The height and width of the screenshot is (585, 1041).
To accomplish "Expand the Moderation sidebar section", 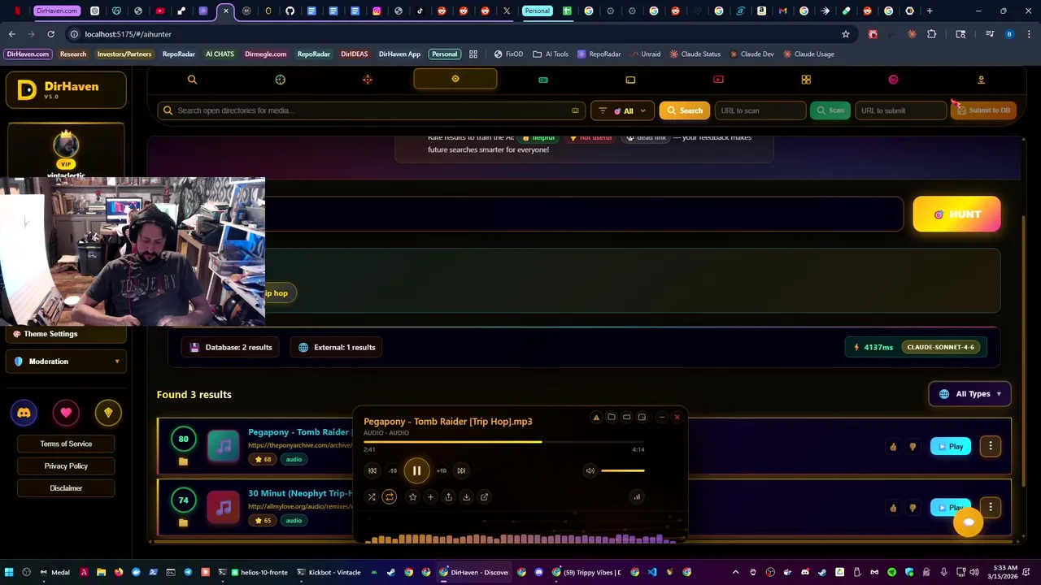I will point(66,362).
